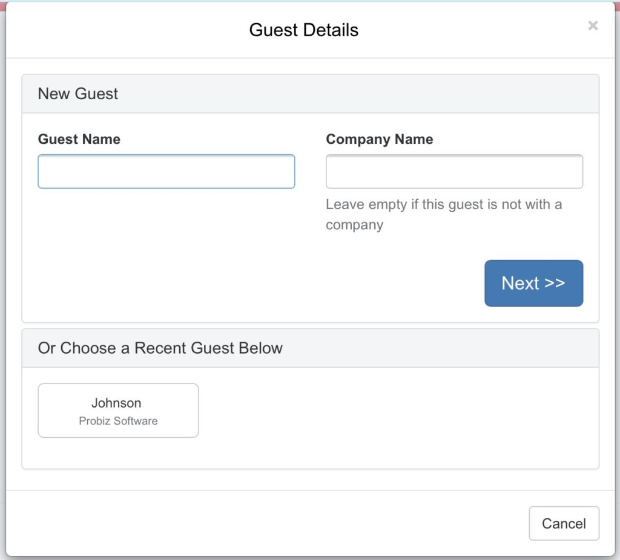Cancel the guest details dialog
This screenshot has height=560, width=620.
564,523
